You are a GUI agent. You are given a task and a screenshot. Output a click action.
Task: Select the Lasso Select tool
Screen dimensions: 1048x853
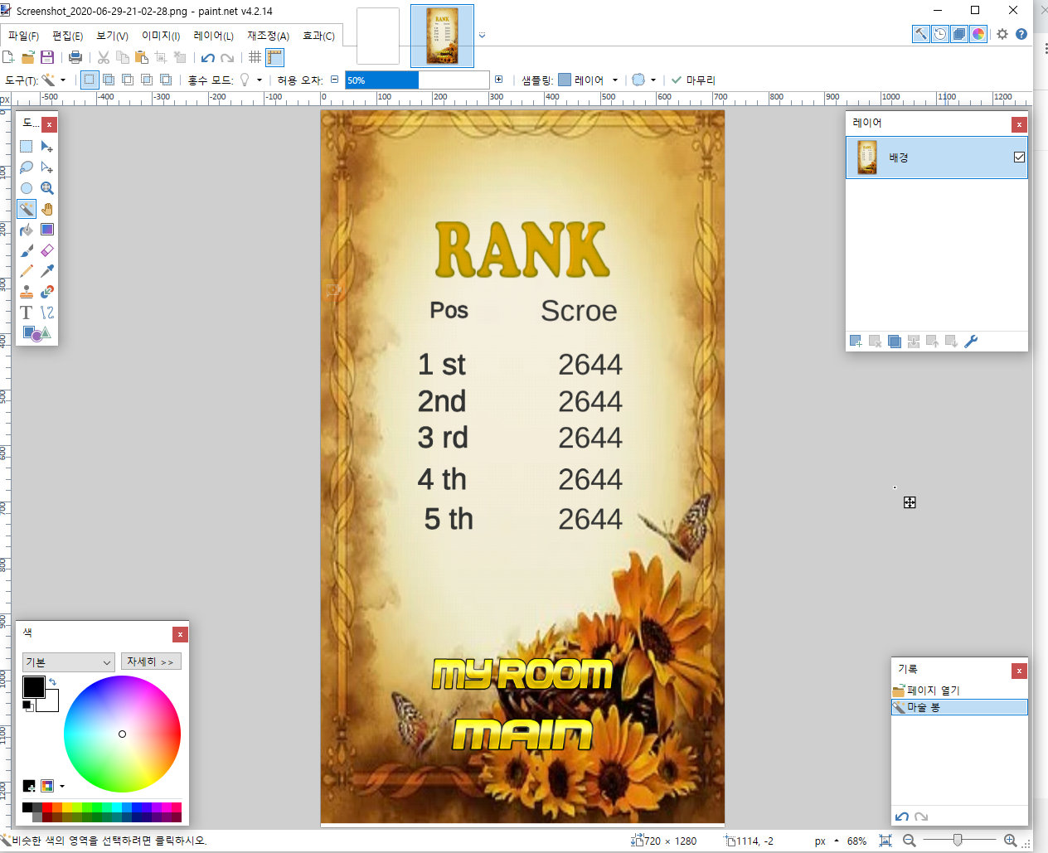click(27, 167)
